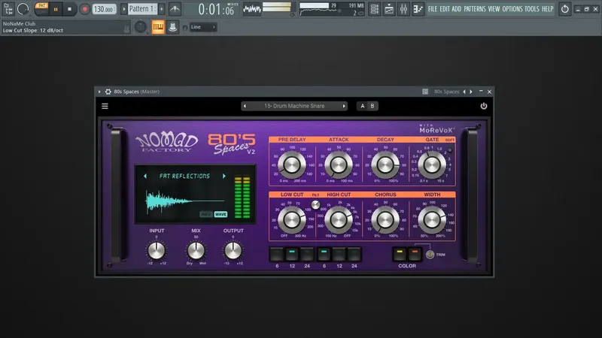This screenshot has height=338, width=602.
Task: Click the main volume knob in hint bar
Action: click(141, 27)
